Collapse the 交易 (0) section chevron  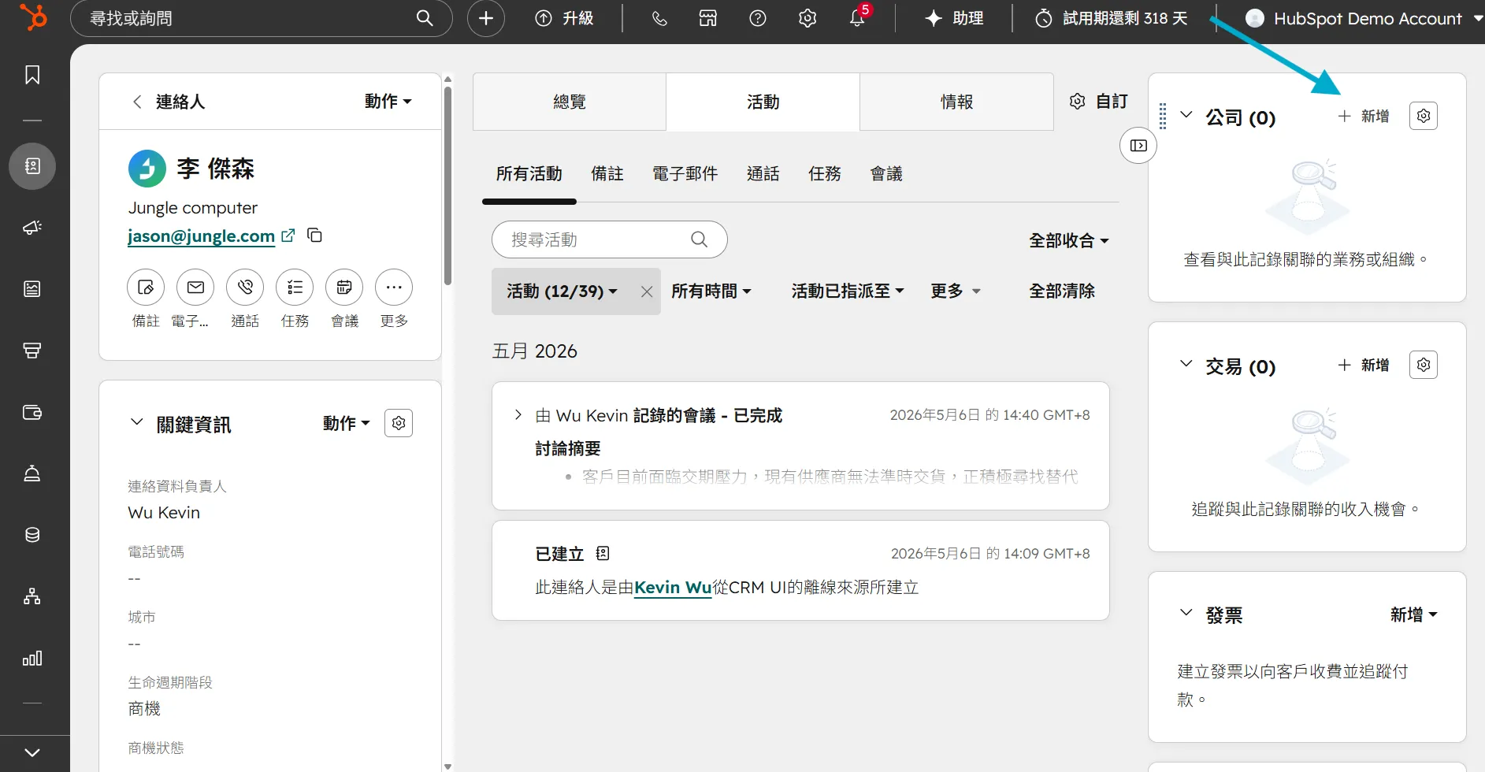(x=1186, y=364)
